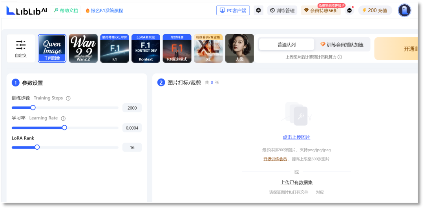Click the 200 充值 recharge button
Image resolution: width=424 pixels, height=209 pixels.
click(375, 11)
